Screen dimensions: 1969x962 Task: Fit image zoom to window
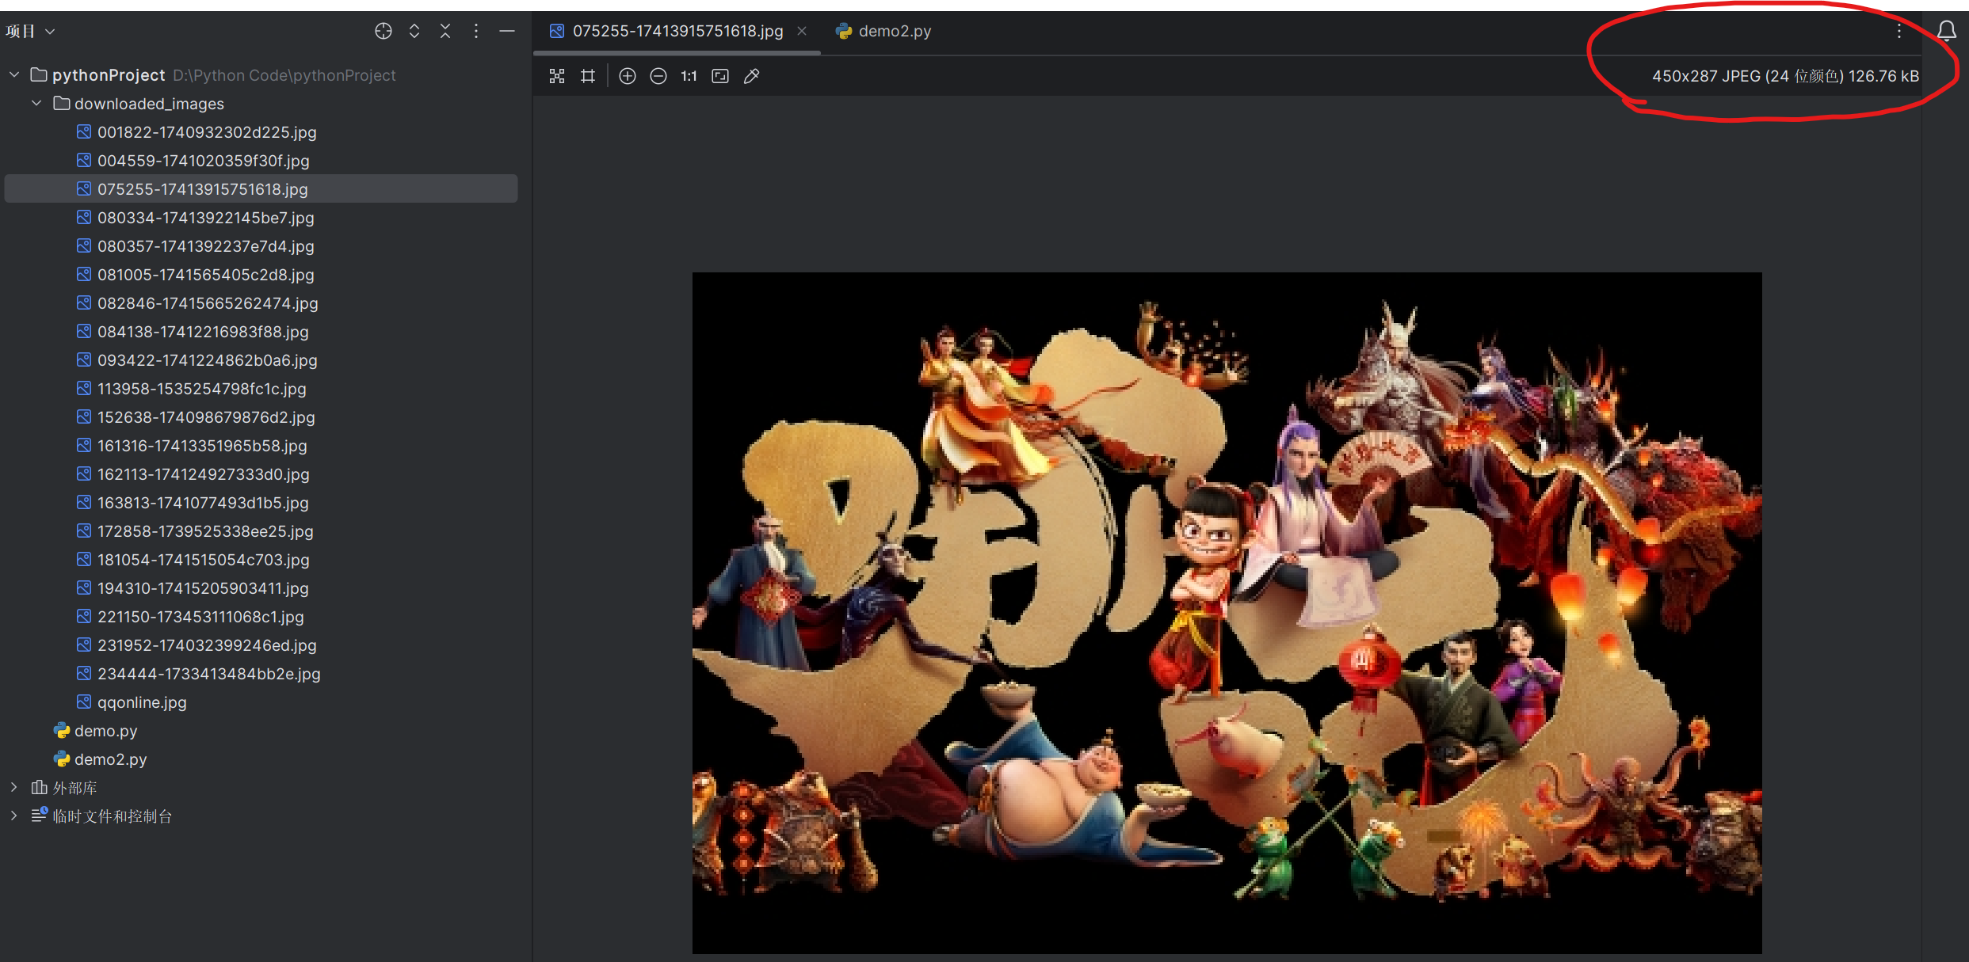click(x=720, y=76)
